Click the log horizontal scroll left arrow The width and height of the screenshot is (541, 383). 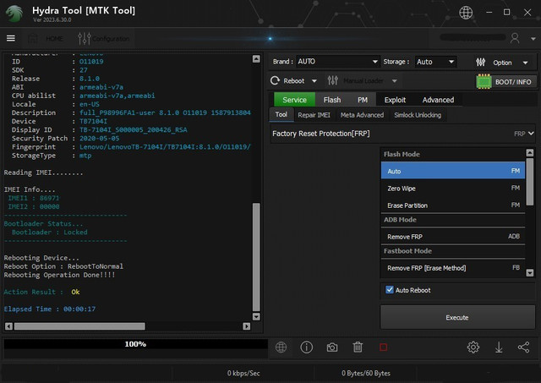(x=8, y=326)
